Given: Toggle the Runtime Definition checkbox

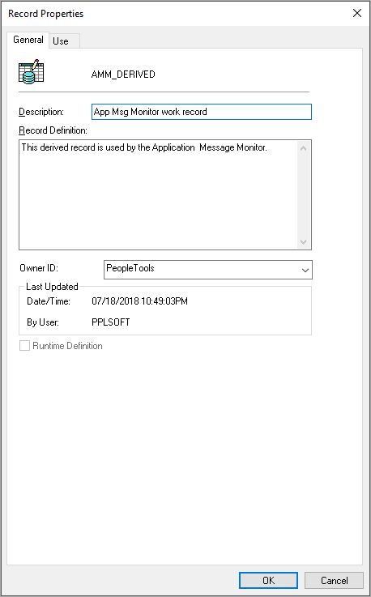Looking at the screenshot, I should (x=25, y=346).
